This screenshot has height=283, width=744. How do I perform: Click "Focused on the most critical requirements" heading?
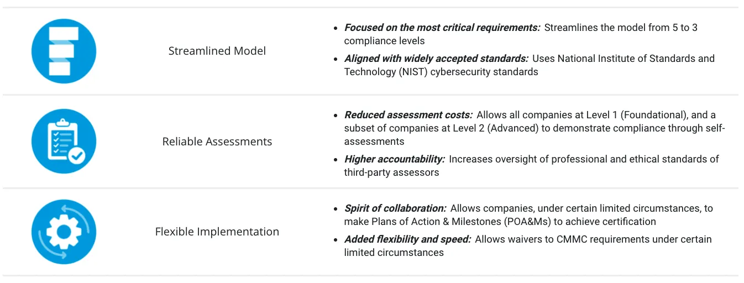[x=442, y=28]
